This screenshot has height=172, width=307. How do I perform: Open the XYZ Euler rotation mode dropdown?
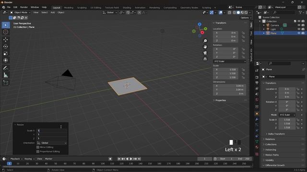pyautogui.click(x=229, y=62)
